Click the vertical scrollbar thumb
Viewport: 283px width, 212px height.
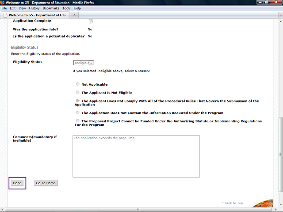[x=280, y=155]
